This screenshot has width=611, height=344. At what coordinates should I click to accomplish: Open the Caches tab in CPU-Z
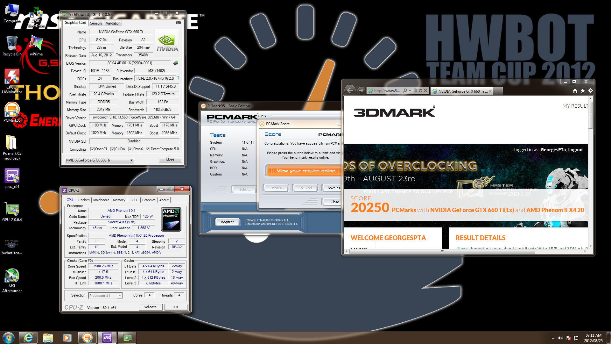84,200
